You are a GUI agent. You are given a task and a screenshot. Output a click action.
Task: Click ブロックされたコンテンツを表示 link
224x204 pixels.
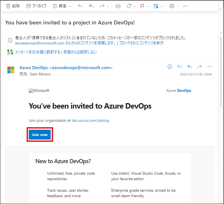[141, 43]
